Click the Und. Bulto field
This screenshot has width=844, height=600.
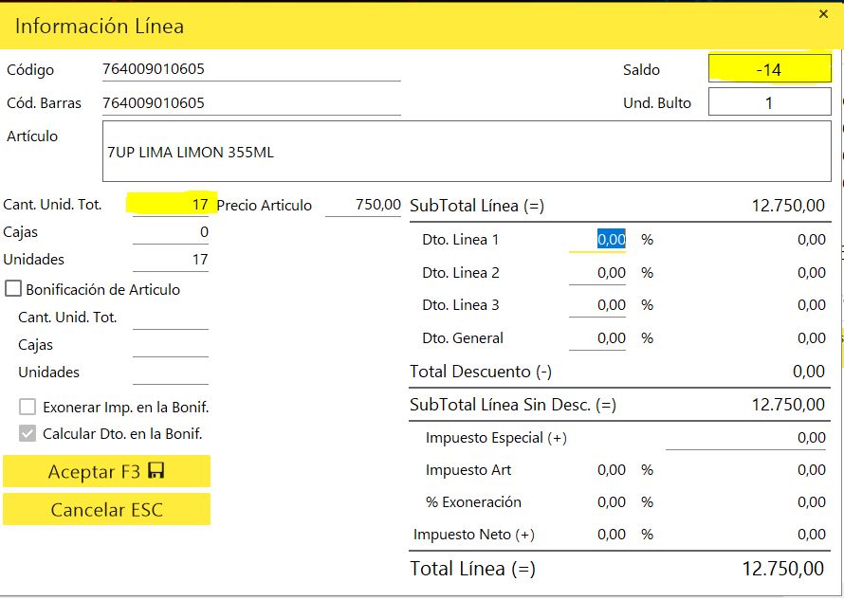(769, 103)
